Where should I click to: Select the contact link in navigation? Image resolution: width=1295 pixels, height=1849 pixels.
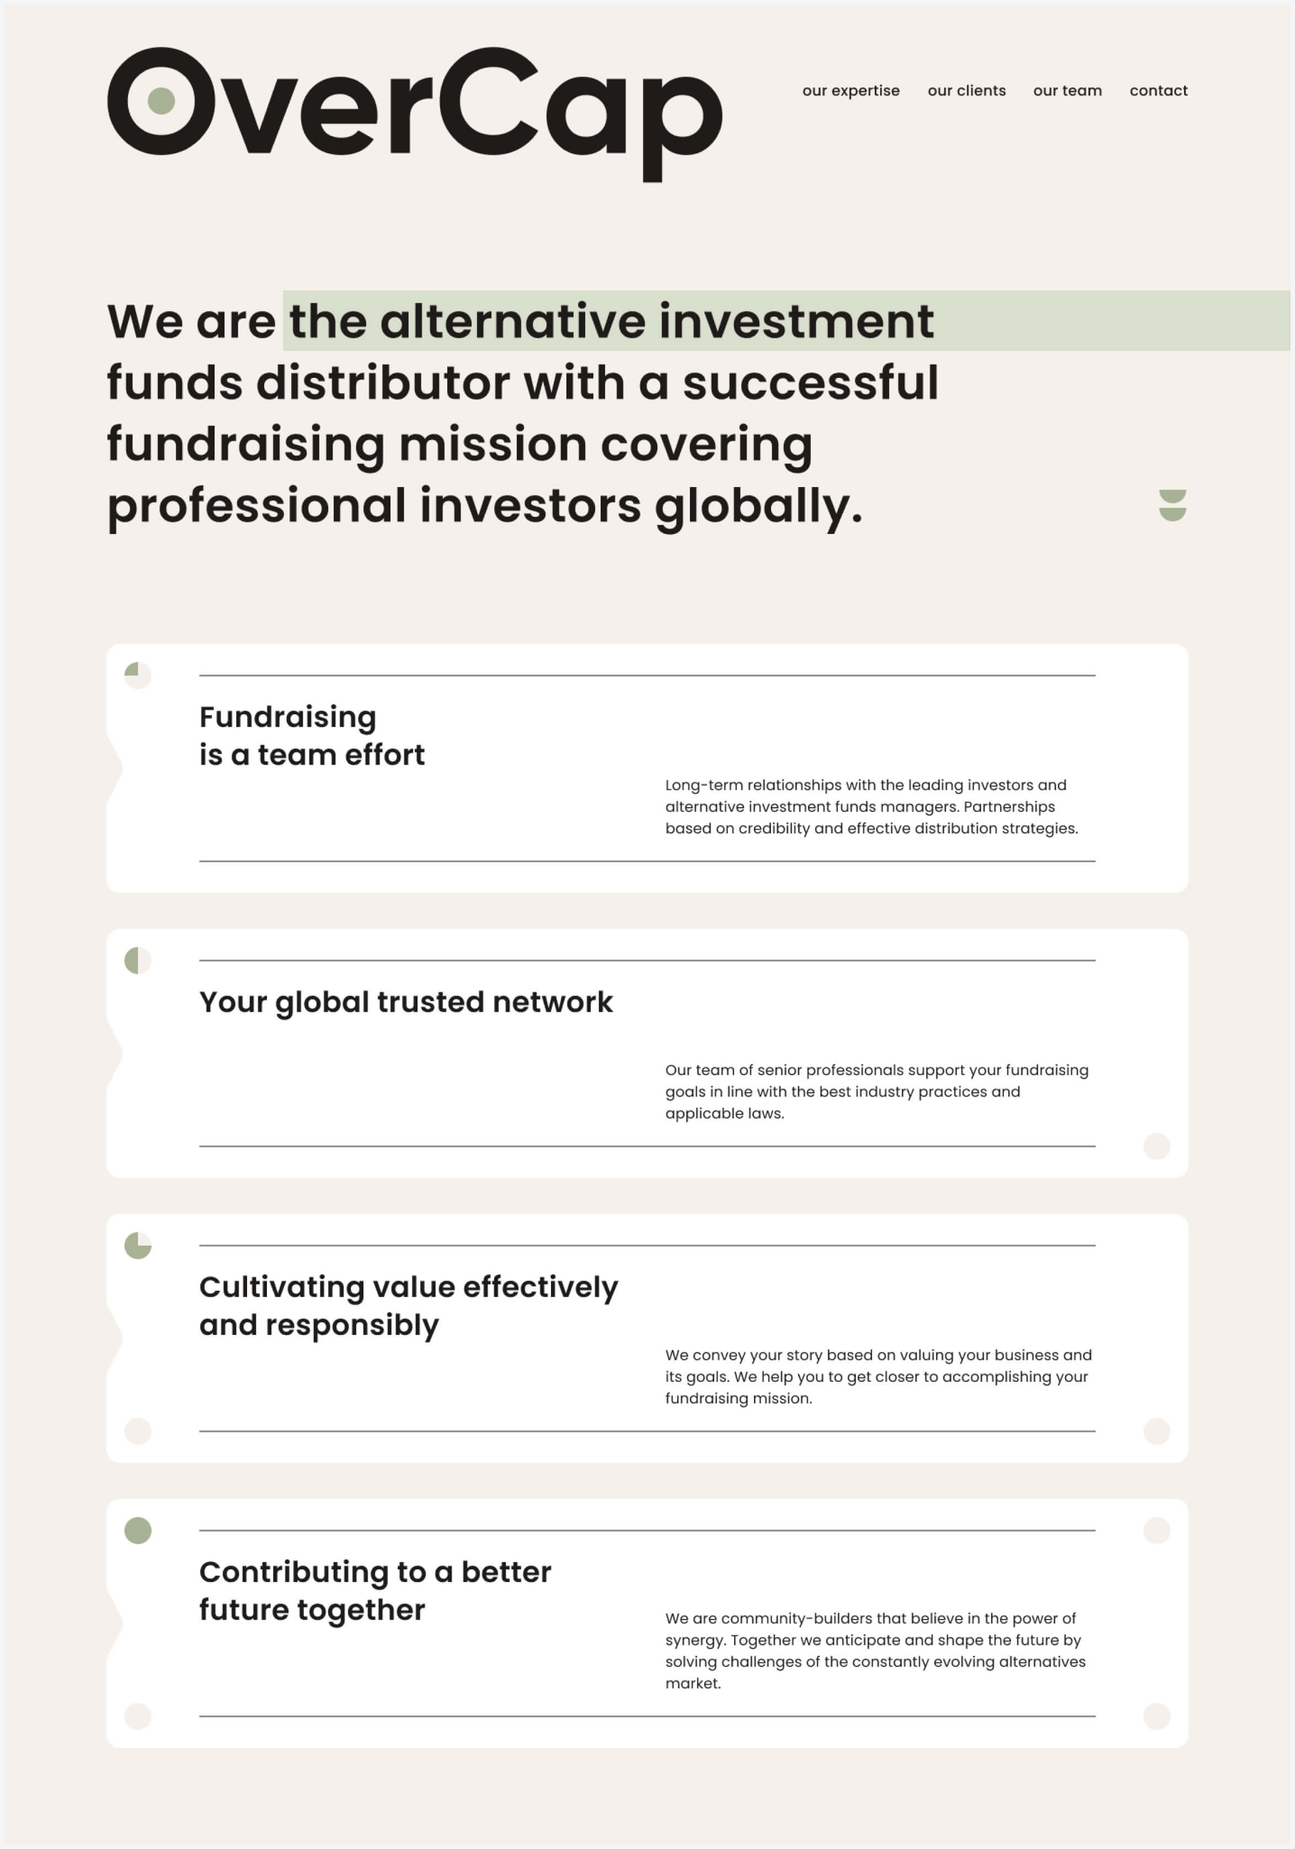(1158, 91)
